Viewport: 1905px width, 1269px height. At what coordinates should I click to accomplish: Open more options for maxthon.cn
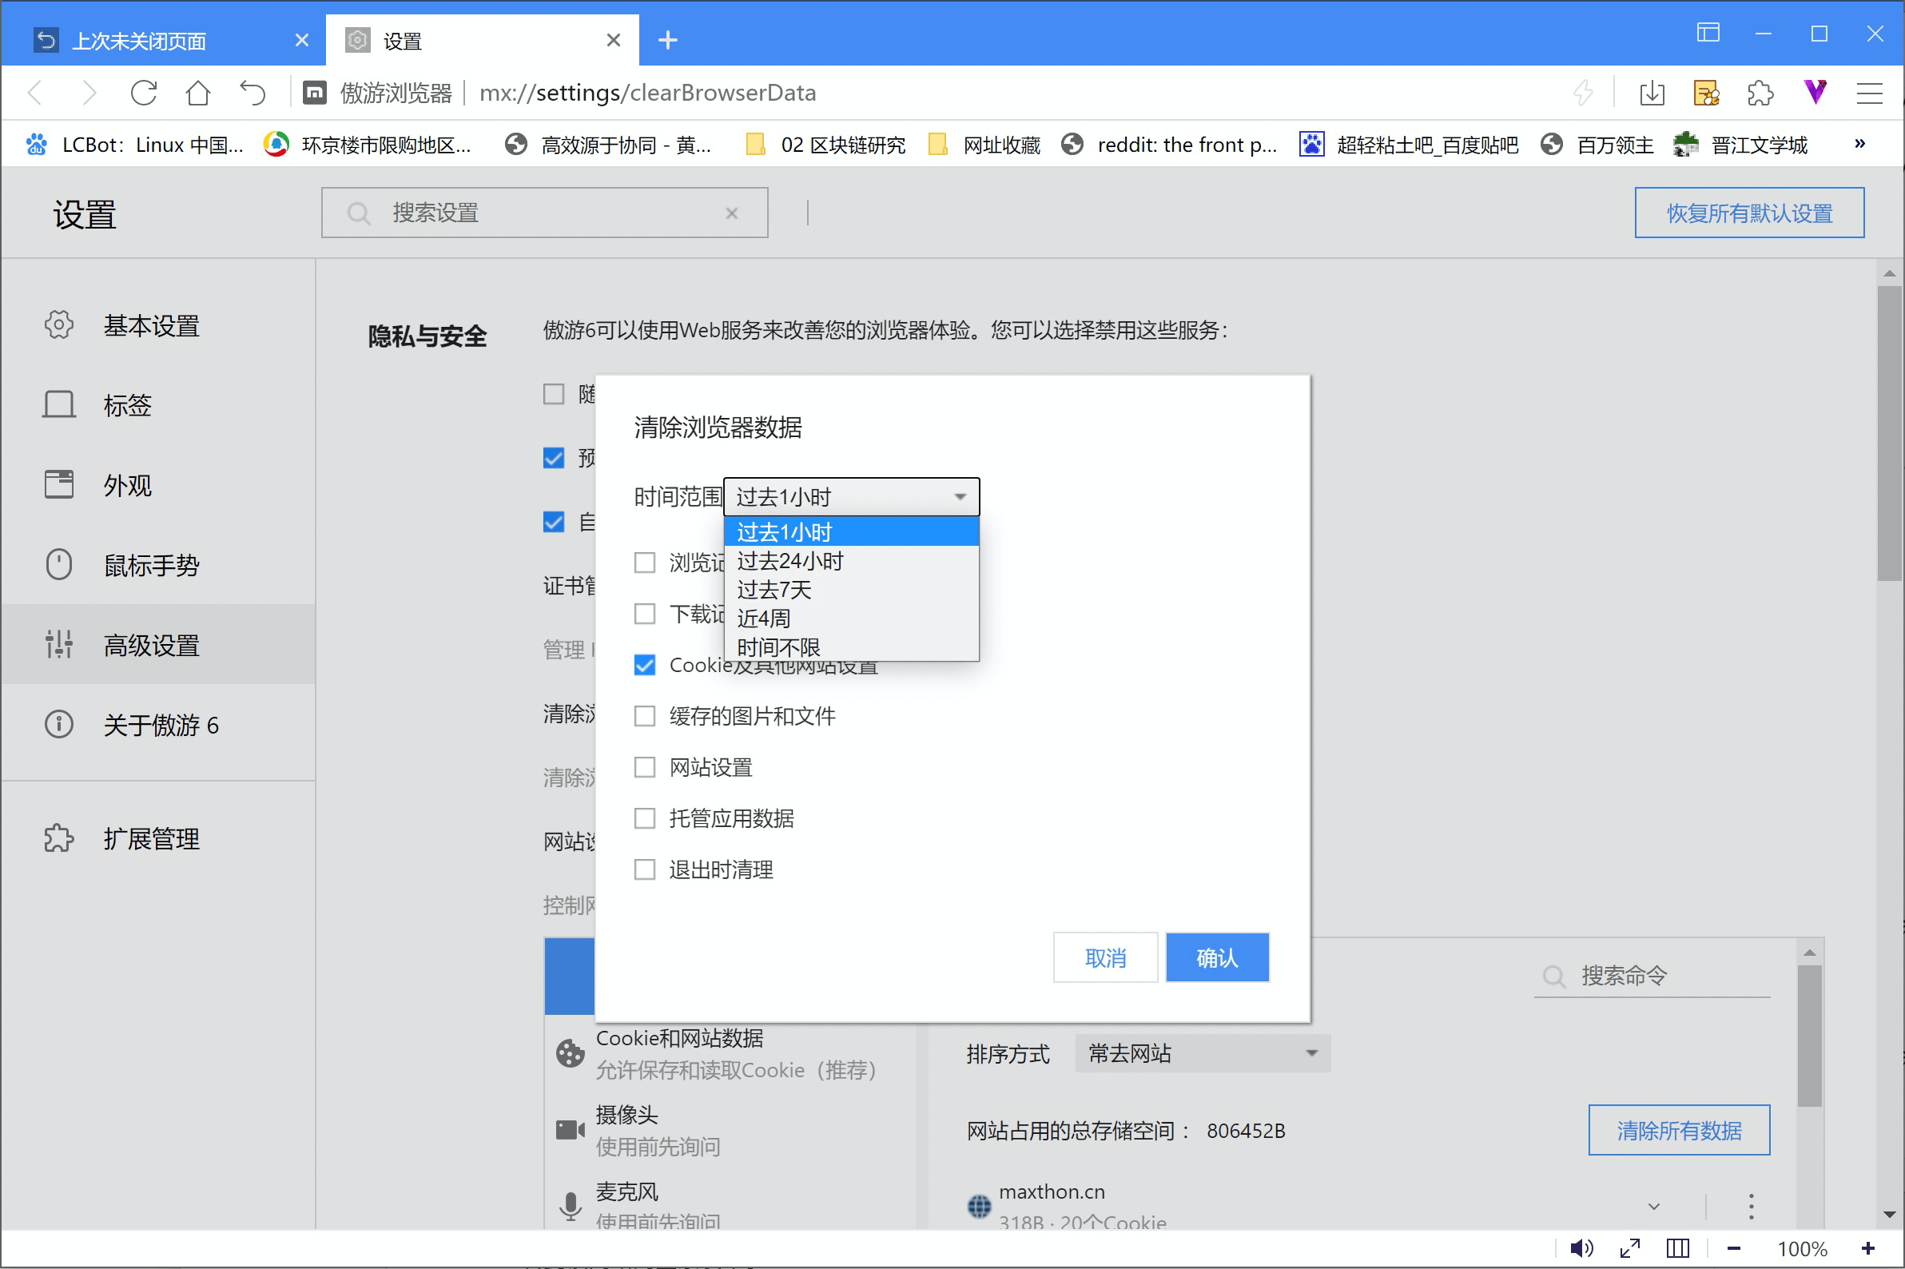(x=1752, y=1207)
